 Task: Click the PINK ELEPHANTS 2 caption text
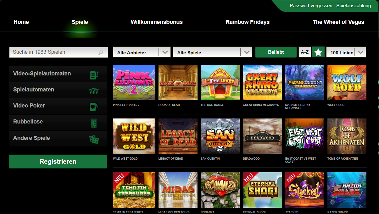coord(126,105)
